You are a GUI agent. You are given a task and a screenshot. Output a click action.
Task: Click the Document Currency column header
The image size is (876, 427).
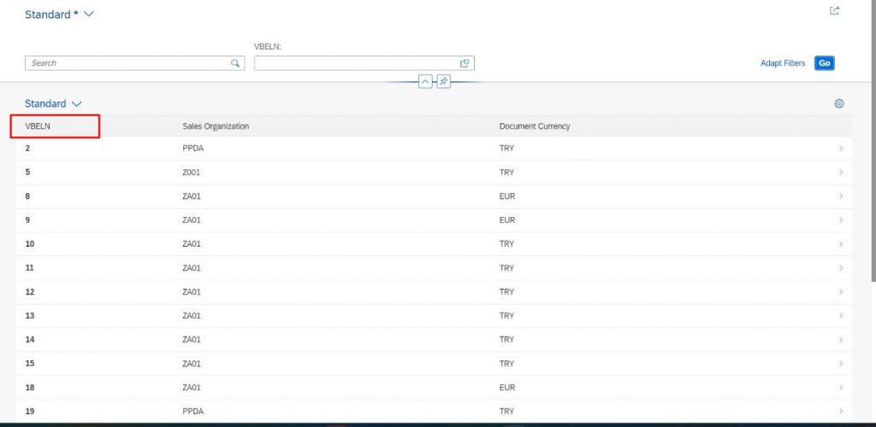(x=535, y=126)
